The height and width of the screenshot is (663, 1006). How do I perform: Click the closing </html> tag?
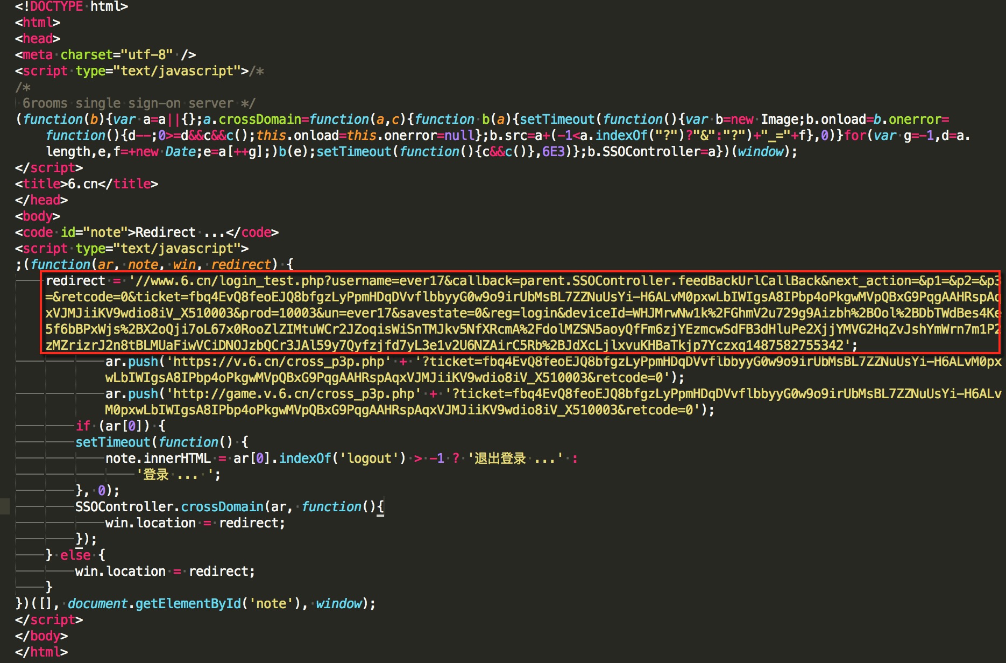(x=41, y=652)
